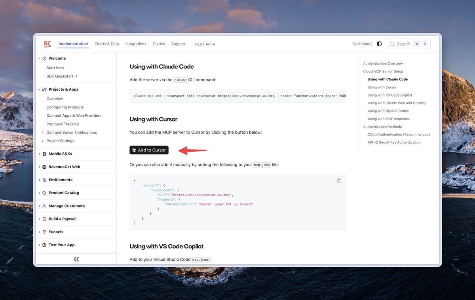The image size is (475, 300).
Task: Open Connect Apps & Web Providers
Action: click(74, 116)
